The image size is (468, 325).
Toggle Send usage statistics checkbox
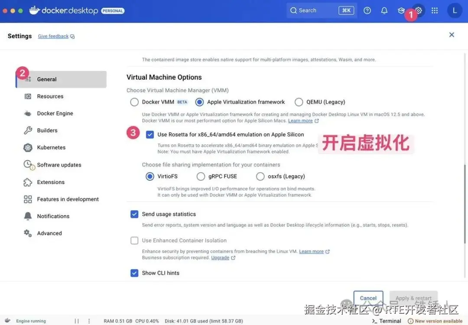(134, 214)
